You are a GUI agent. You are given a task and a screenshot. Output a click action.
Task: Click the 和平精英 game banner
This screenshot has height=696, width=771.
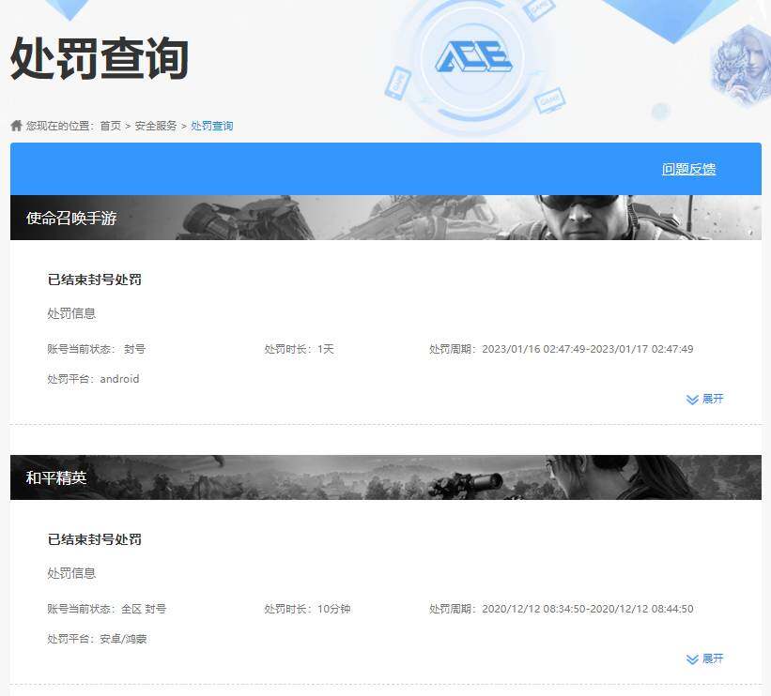click(x=385, y=477)
